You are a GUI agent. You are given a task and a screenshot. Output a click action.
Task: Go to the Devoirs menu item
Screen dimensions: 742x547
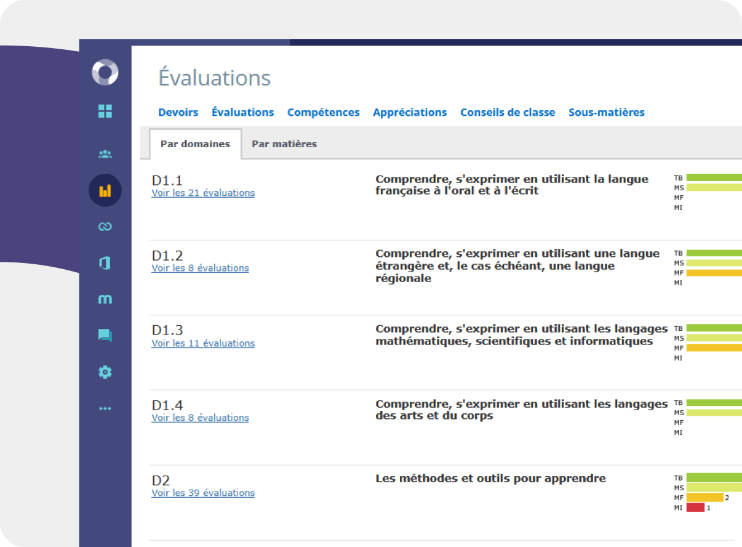pos(178,112)
